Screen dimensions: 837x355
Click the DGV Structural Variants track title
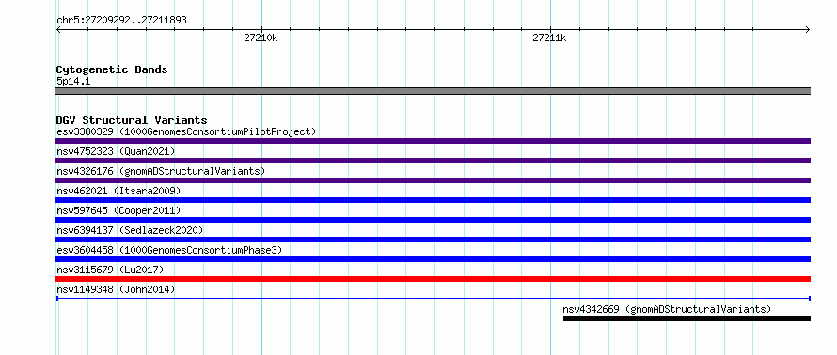[132, 120]
